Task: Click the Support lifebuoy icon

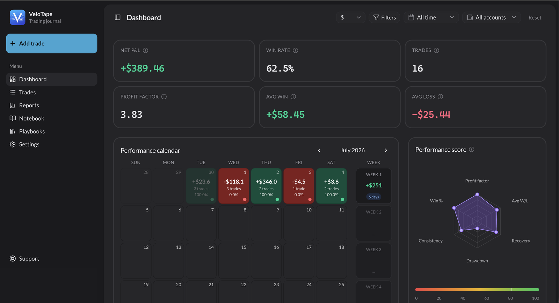Action: (x=13, y=259)
